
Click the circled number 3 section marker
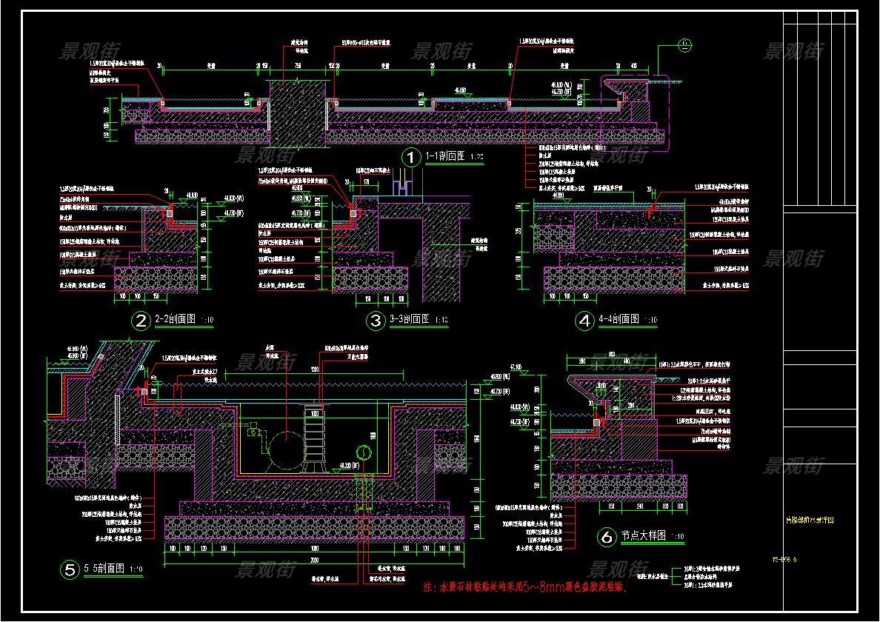(x=374, y=321)
